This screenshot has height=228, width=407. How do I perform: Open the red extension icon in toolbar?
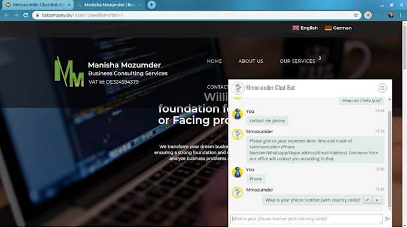pyautogui.click(x=368, y=16)
